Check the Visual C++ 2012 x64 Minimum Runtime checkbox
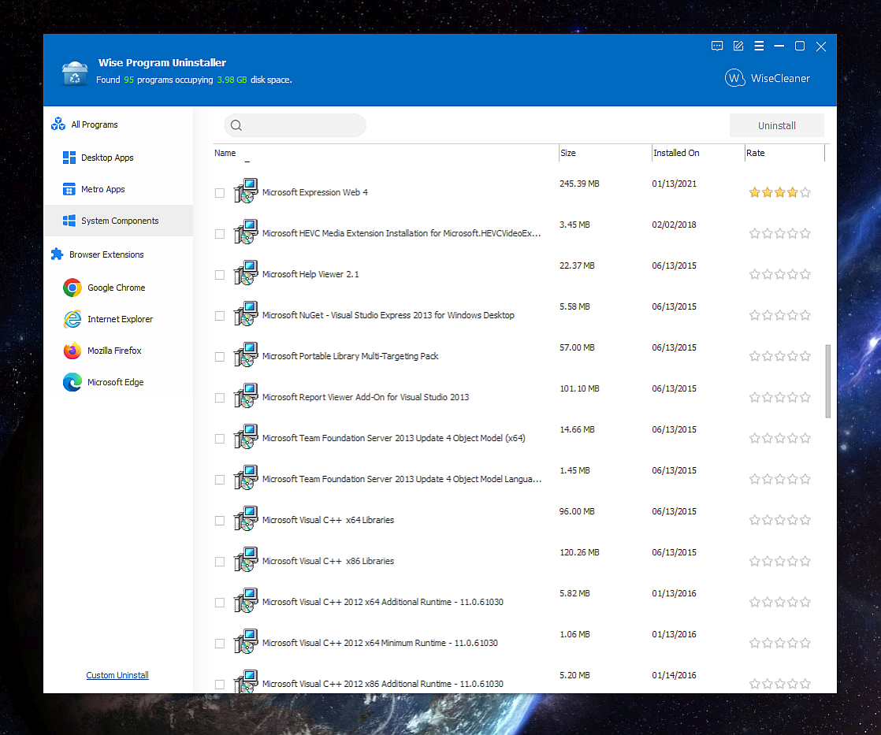 pyautogui.click(x=220, y=644)
